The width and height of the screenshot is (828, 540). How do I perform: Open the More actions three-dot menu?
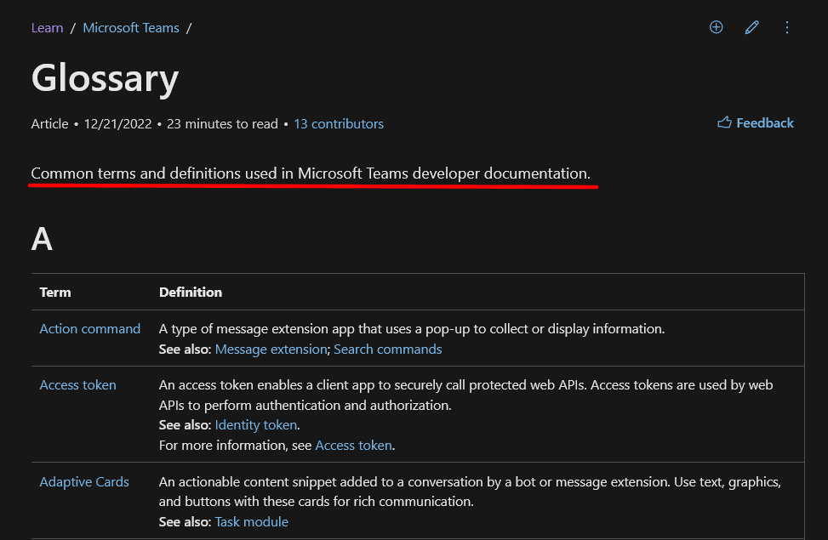(787, 27)
